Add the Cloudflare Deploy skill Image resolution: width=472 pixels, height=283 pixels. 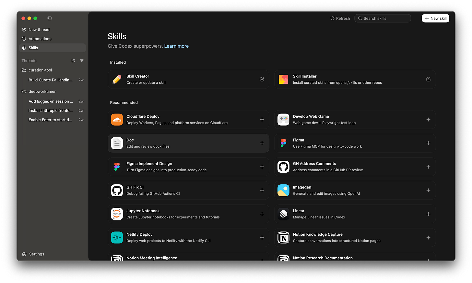(262, 119)
